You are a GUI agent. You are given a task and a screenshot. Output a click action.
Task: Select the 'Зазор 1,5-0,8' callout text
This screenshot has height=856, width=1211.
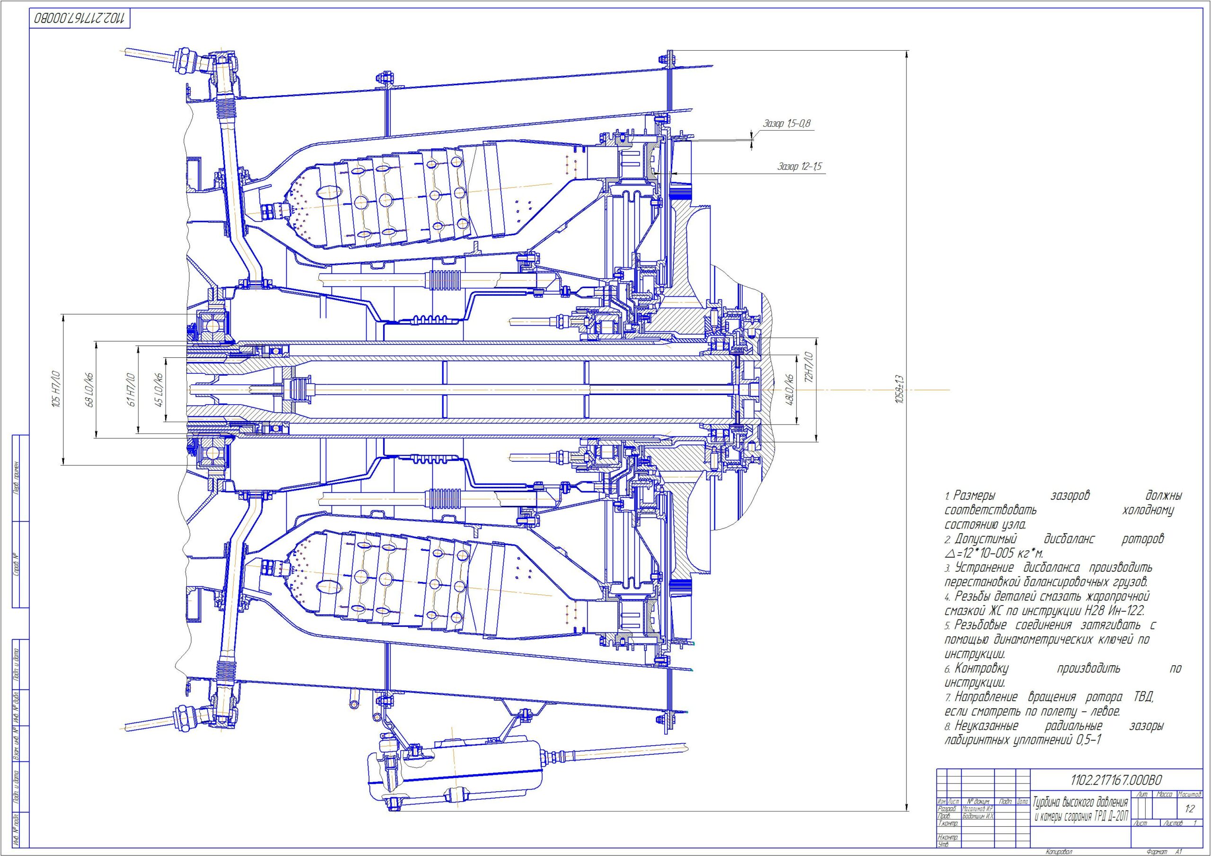coord(786,124)
